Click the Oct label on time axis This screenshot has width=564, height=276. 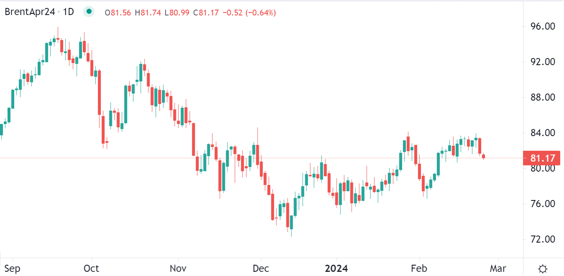coord(91,268)
